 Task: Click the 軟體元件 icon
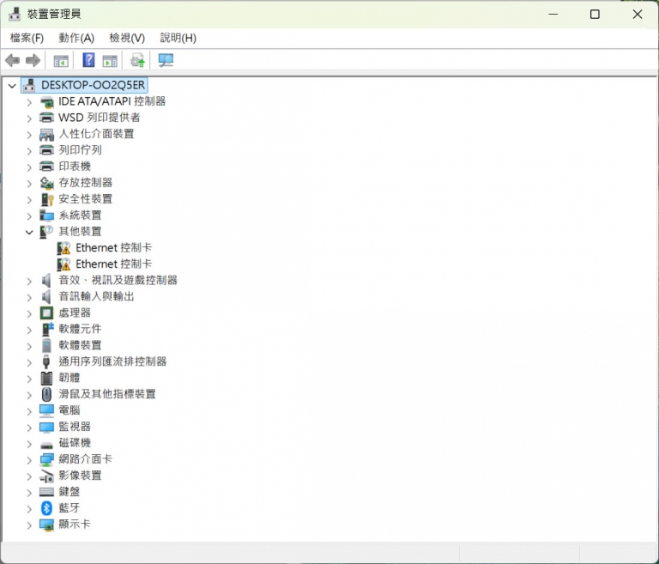(x=46, y=330)
